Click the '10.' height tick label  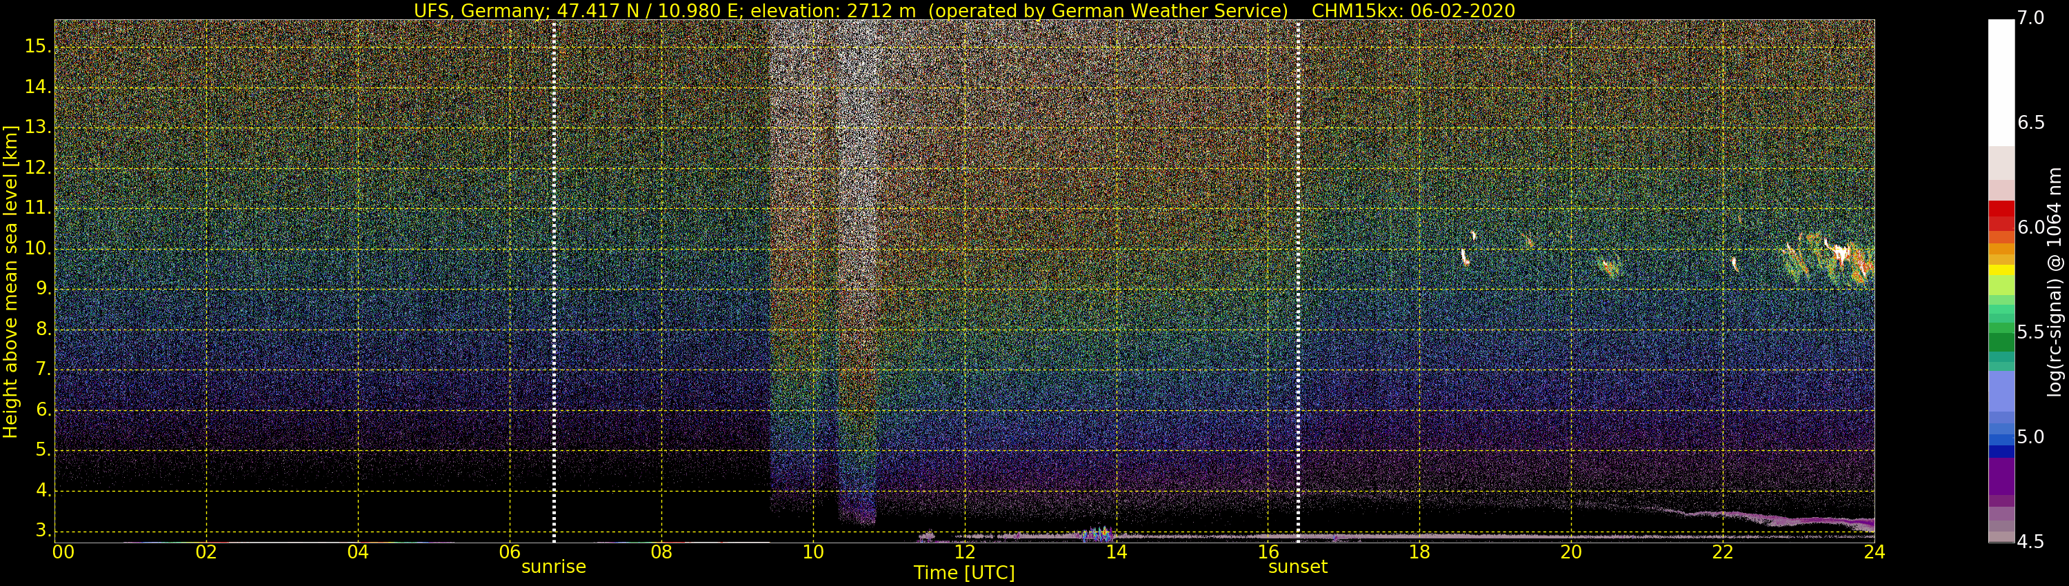[x=38, y=249]
